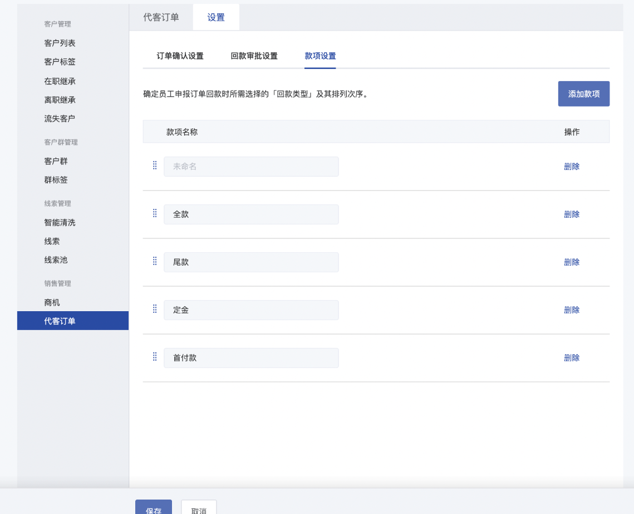Click drag handle icon beside 未命名 row

pyautogui.click(x=155, y=166)
